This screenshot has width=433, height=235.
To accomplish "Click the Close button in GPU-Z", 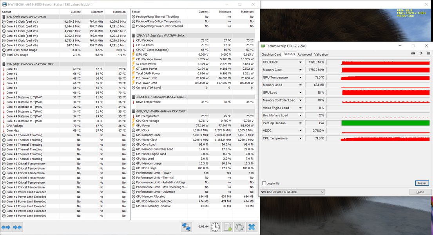I will pos(420,192).
